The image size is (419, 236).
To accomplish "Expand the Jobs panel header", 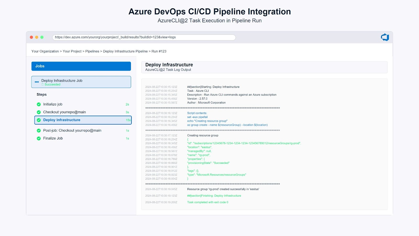I will pos(81,66).
